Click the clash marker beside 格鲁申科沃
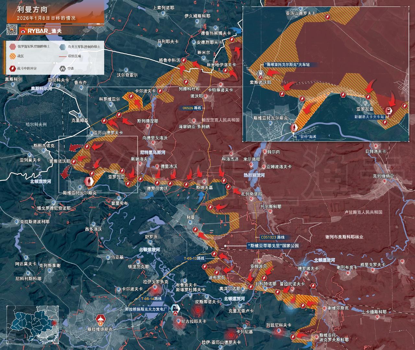The width and height of the screenshot is (415, 350). point(184,60)
